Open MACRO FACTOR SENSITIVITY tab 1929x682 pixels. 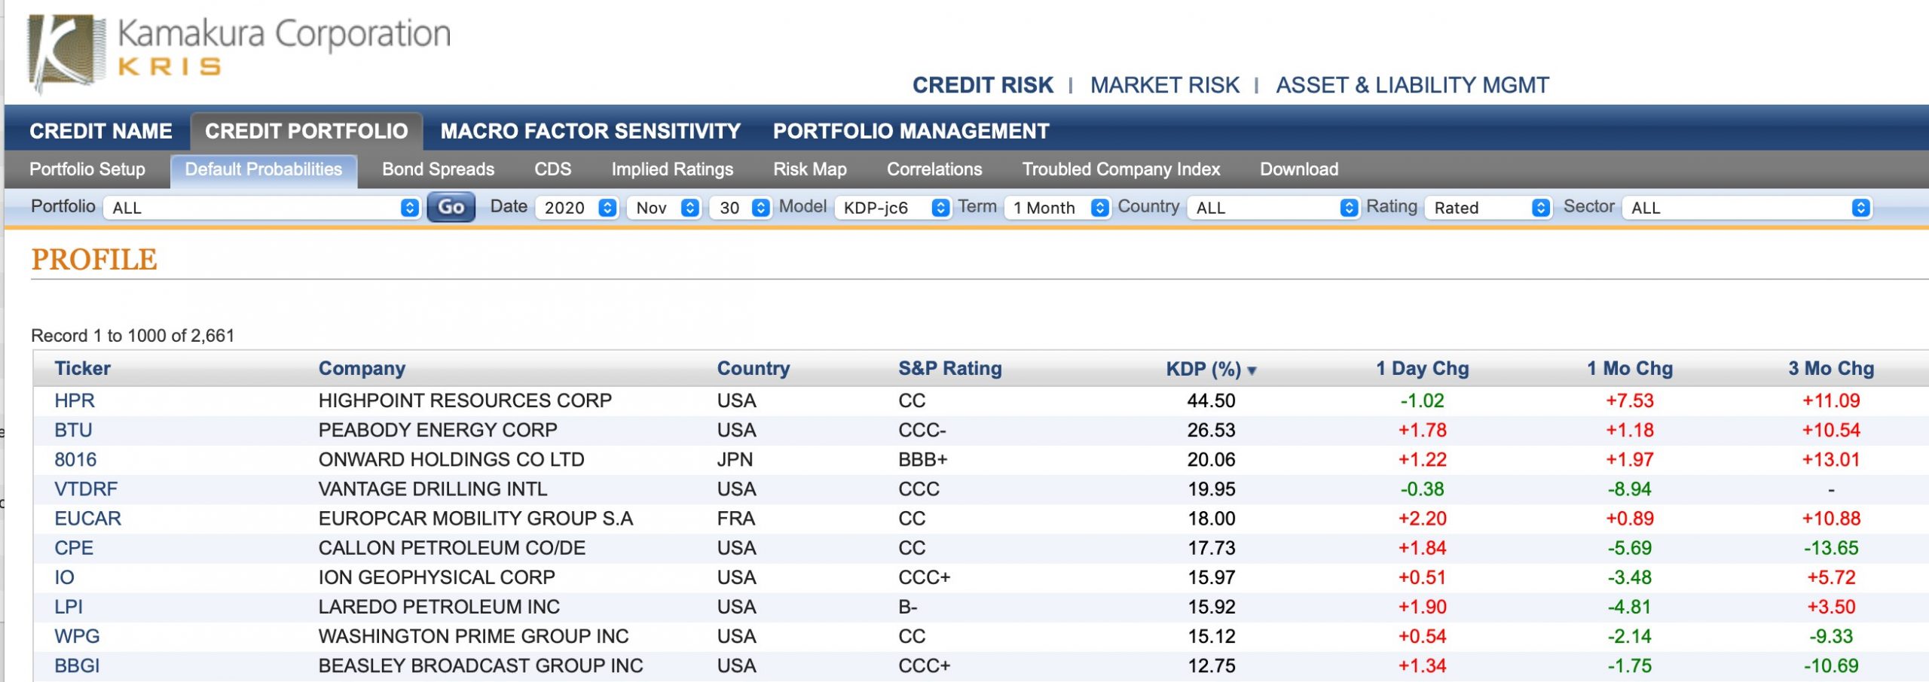[590, 131]
